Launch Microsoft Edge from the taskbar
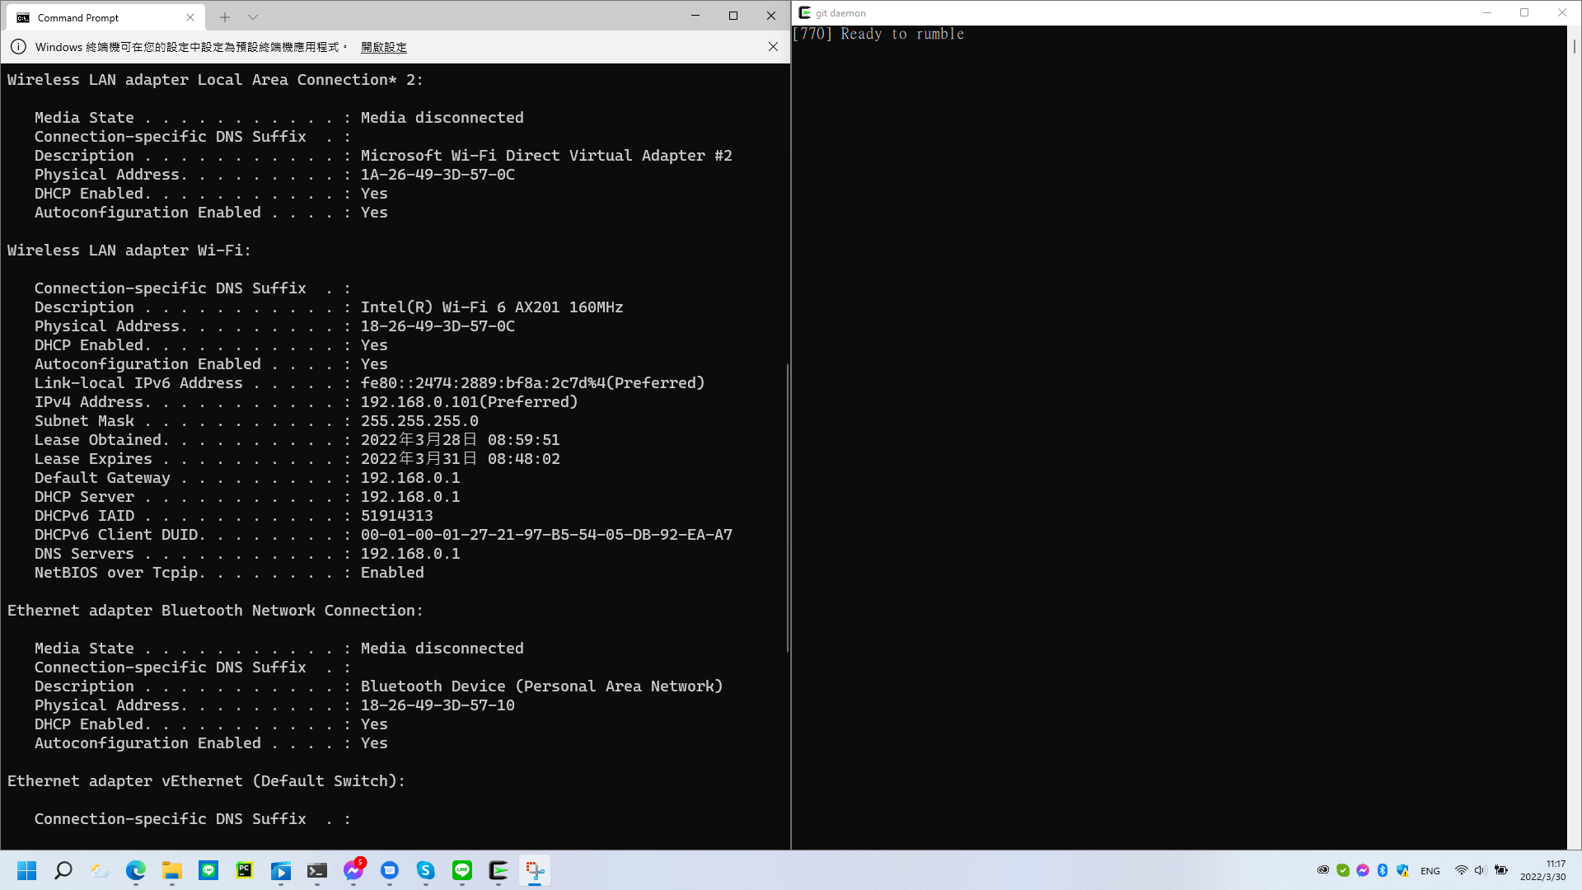Viewport: 1582px width, 890px height. pos(134,870)
